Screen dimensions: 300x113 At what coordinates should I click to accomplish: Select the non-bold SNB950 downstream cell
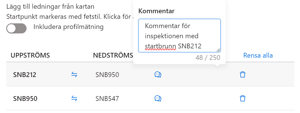click(x=107, y=75)
